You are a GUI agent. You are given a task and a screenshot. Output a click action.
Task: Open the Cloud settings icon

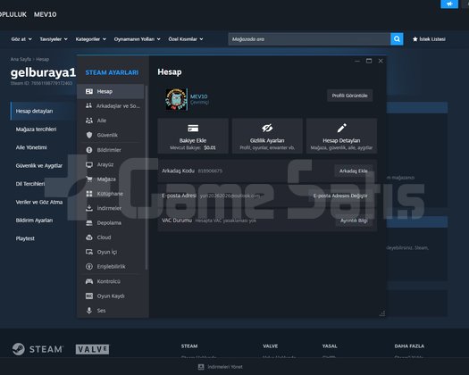pos(89,237)
